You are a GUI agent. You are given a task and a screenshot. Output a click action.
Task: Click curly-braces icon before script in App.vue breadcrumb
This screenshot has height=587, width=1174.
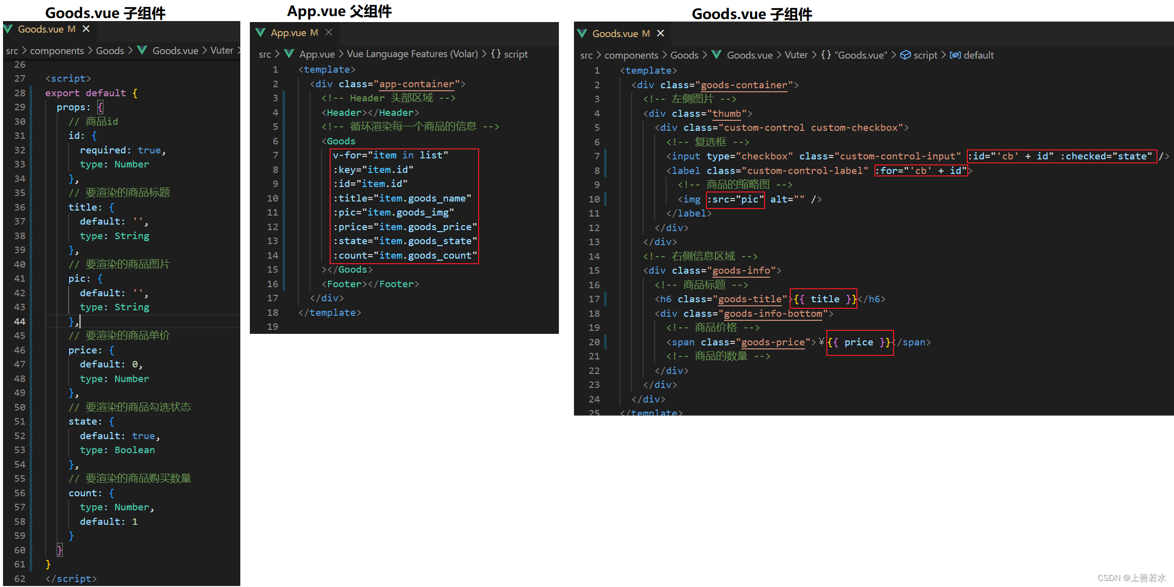pyautogui.click(x=496, y=54)
